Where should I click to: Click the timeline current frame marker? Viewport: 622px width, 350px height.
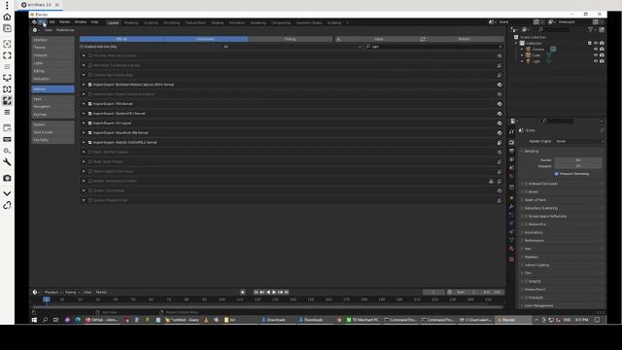tap(47, 299)
